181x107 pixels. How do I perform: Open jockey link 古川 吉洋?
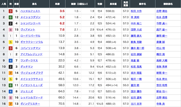136,104
